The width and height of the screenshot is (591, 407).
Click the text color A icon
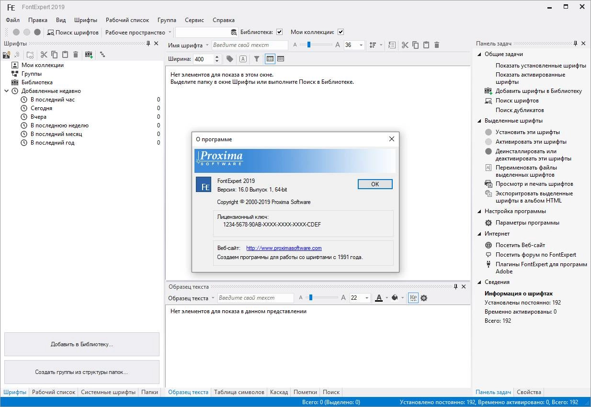(x=379, y=298)
